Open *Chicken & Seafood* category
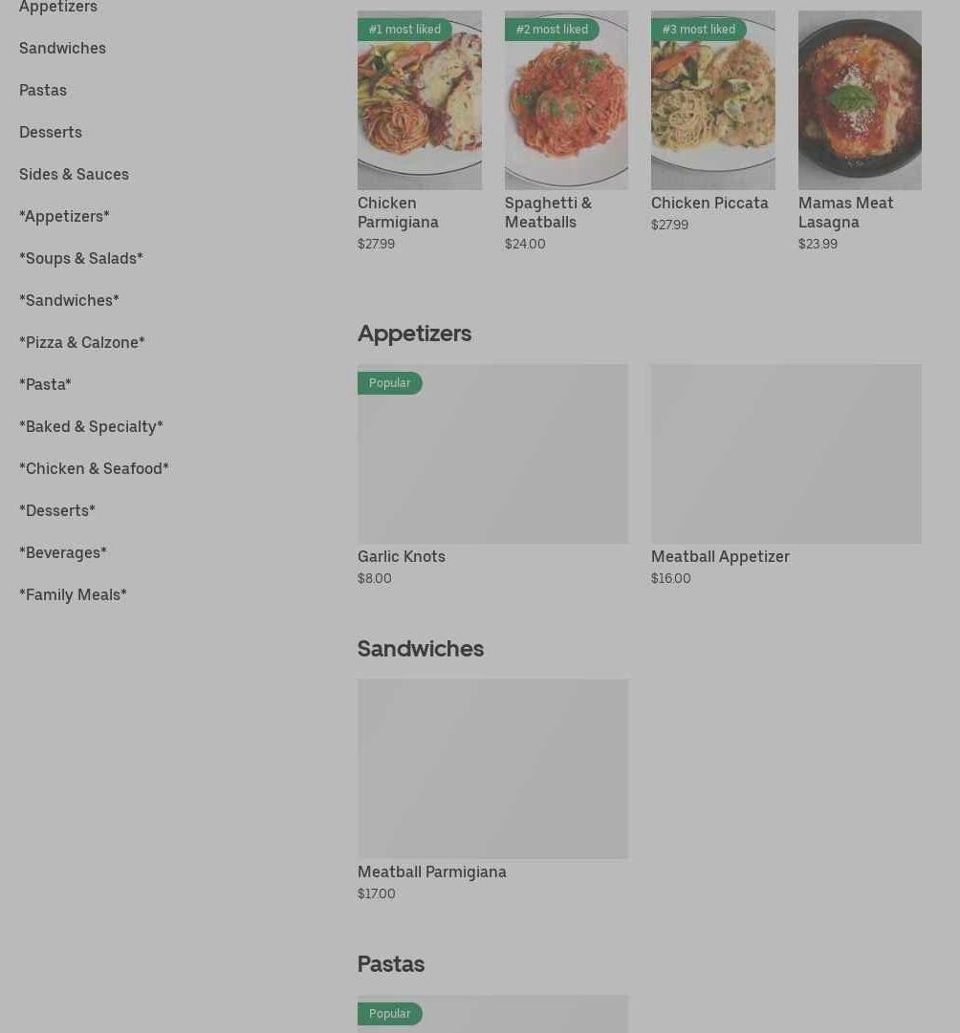 pyautogui.click(x=95, y=468)
